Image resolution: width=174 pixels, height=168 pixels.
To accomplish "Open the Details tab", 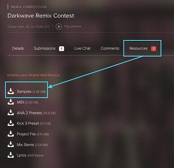I will (x=18, y=48).
